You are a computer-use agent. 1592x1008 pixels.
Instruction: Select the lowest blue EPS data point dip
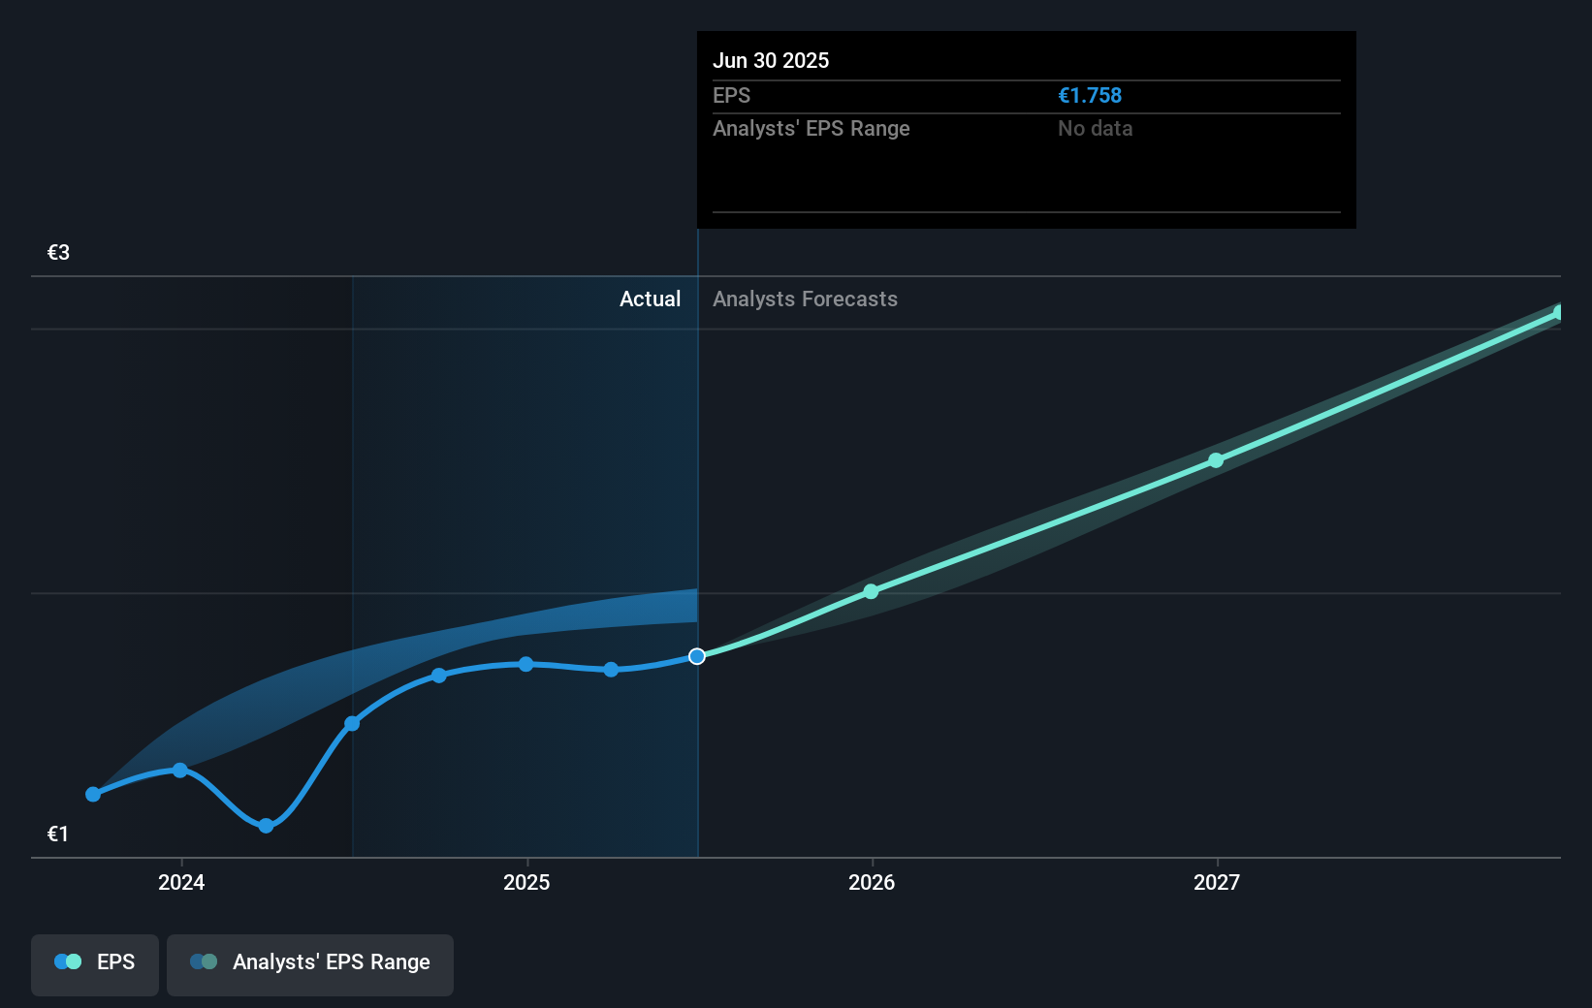click(x=265, y=827)
